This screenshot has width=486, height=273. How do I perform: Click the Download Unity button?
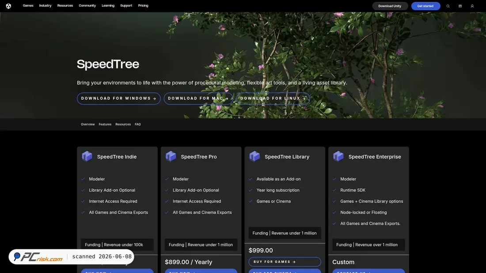[x=390, y=6]
